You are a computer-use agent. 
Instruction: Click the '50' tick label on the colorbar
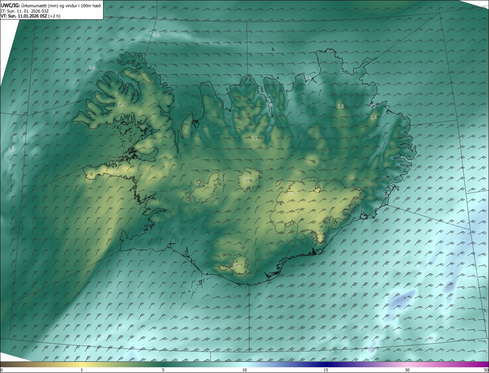(486, 370)
